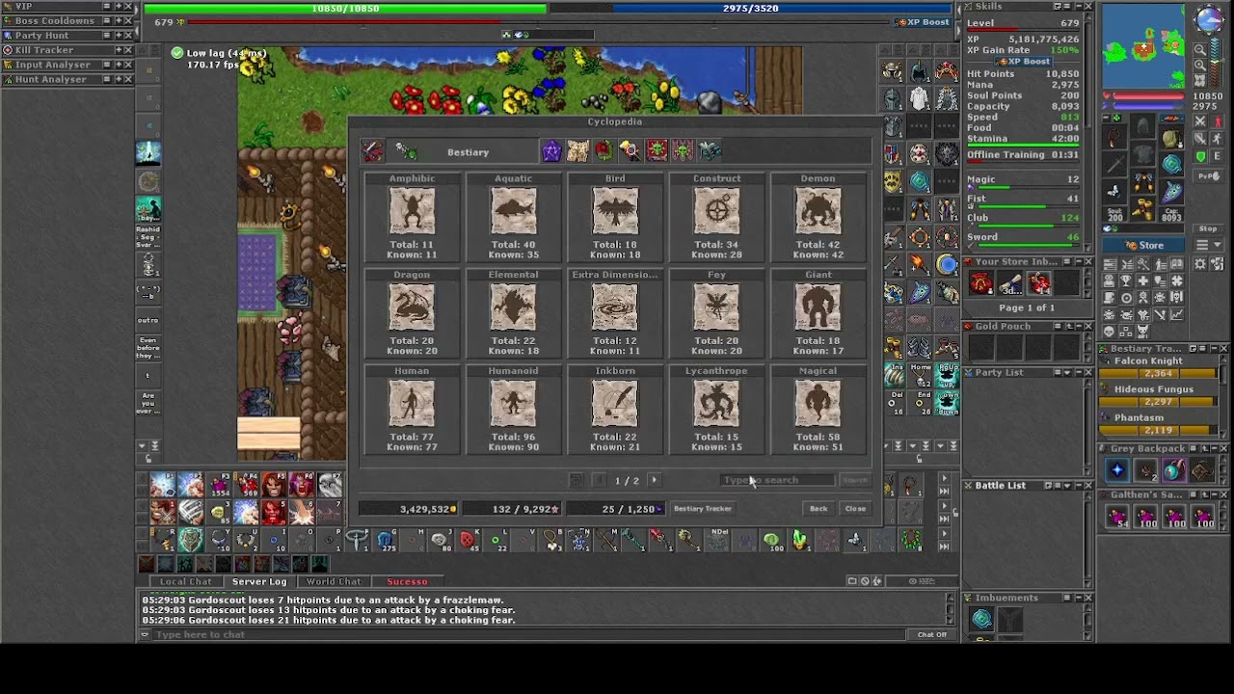
Task: Toggle the PvP mode button
Action: coord(1208,176)
